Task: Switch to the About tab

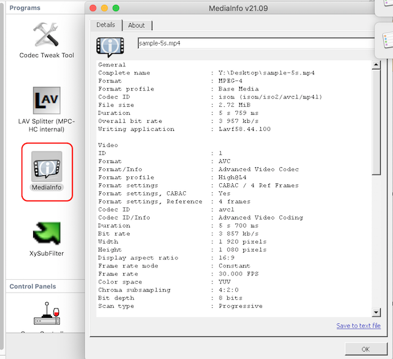Action: pyautogui.click(x=136, y=25)
